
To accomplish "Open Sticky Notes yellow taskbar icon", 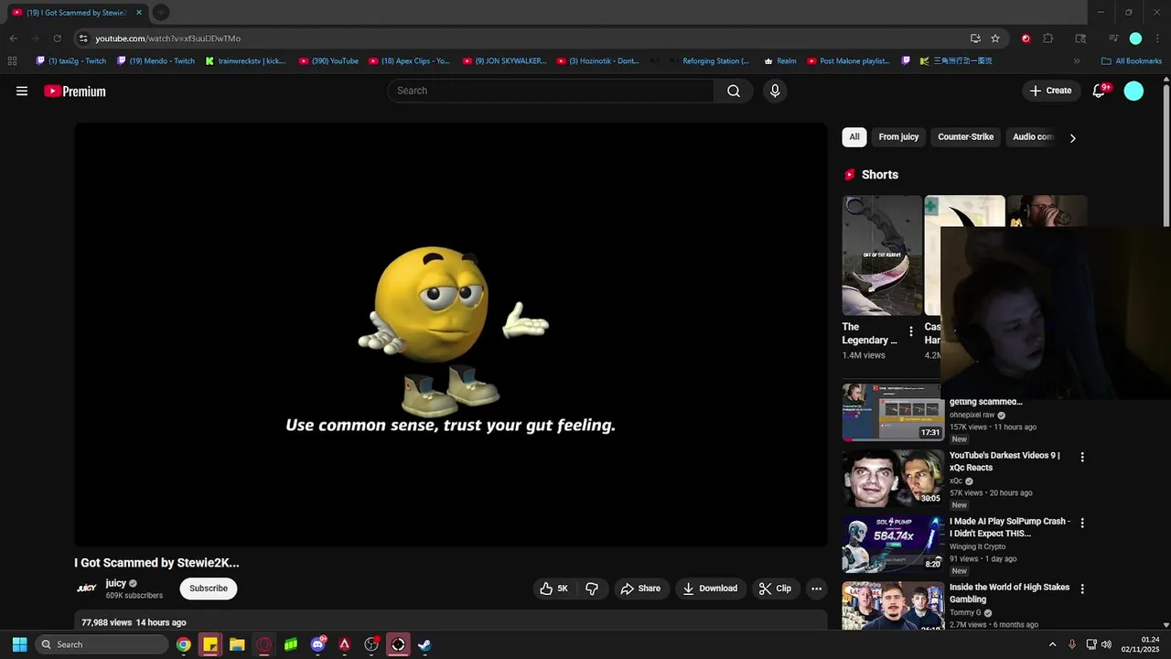I will [x=210, y=644].
